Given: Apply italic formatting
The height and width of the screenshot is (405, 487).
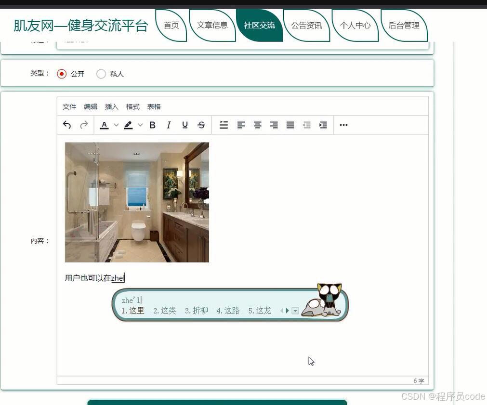Looking at the screenshot, I should [x=169, y=125].
